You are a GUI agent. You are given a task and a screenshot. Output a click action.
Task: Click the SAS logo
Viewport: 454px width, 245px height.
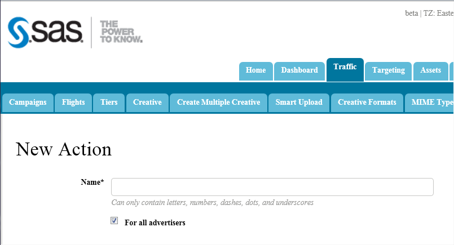click(x=46, y=33)
